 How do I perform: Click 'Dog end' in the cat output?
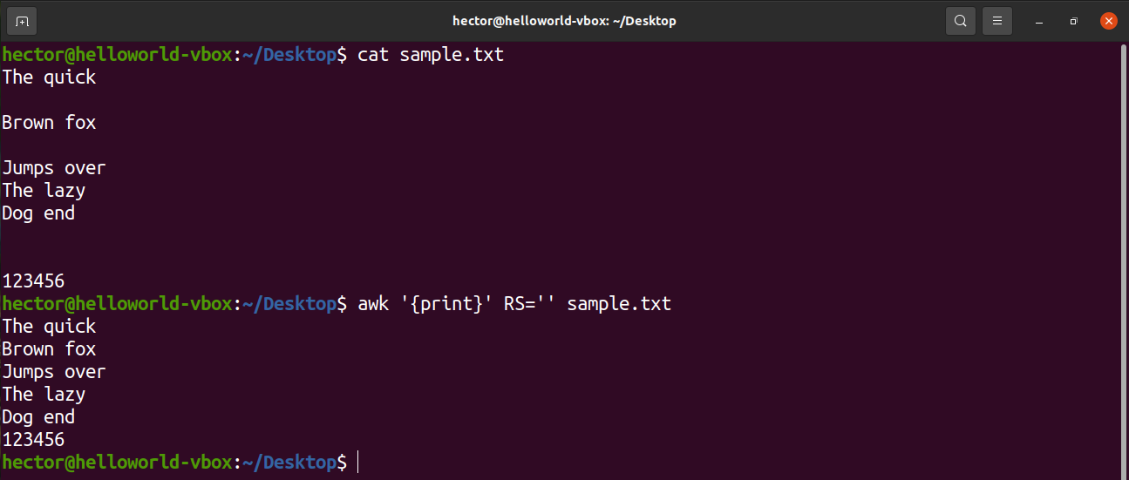point(38,213)
